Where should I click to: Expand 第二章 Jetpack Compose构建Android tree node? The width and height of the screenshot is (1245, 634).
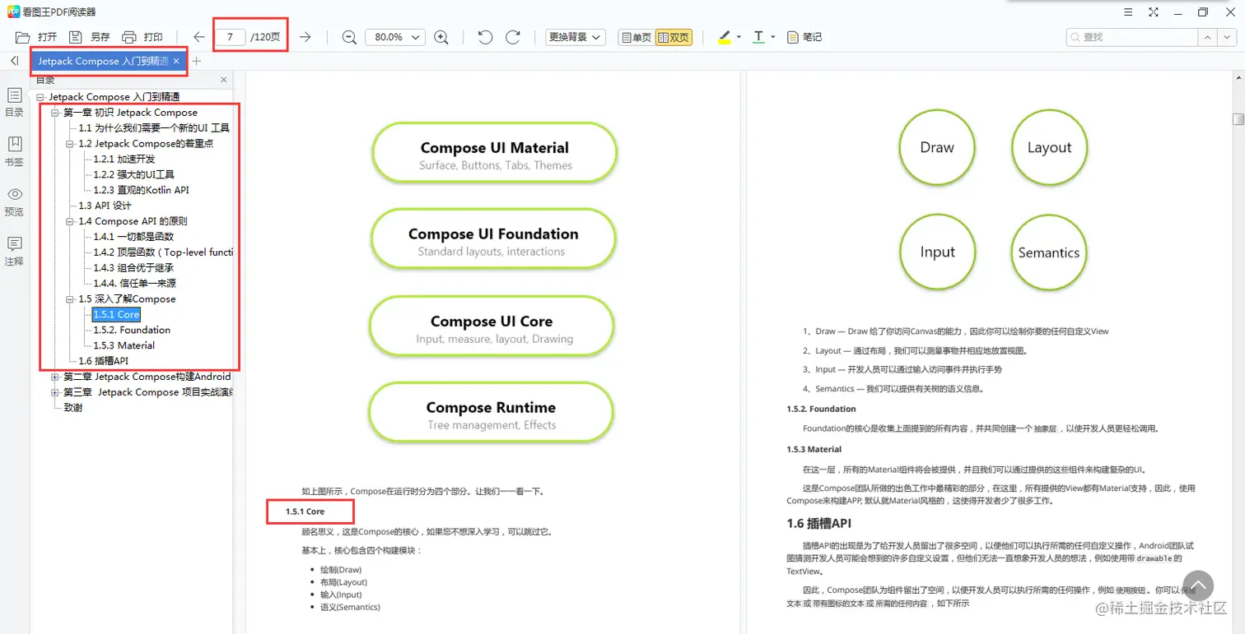[55, 377]
